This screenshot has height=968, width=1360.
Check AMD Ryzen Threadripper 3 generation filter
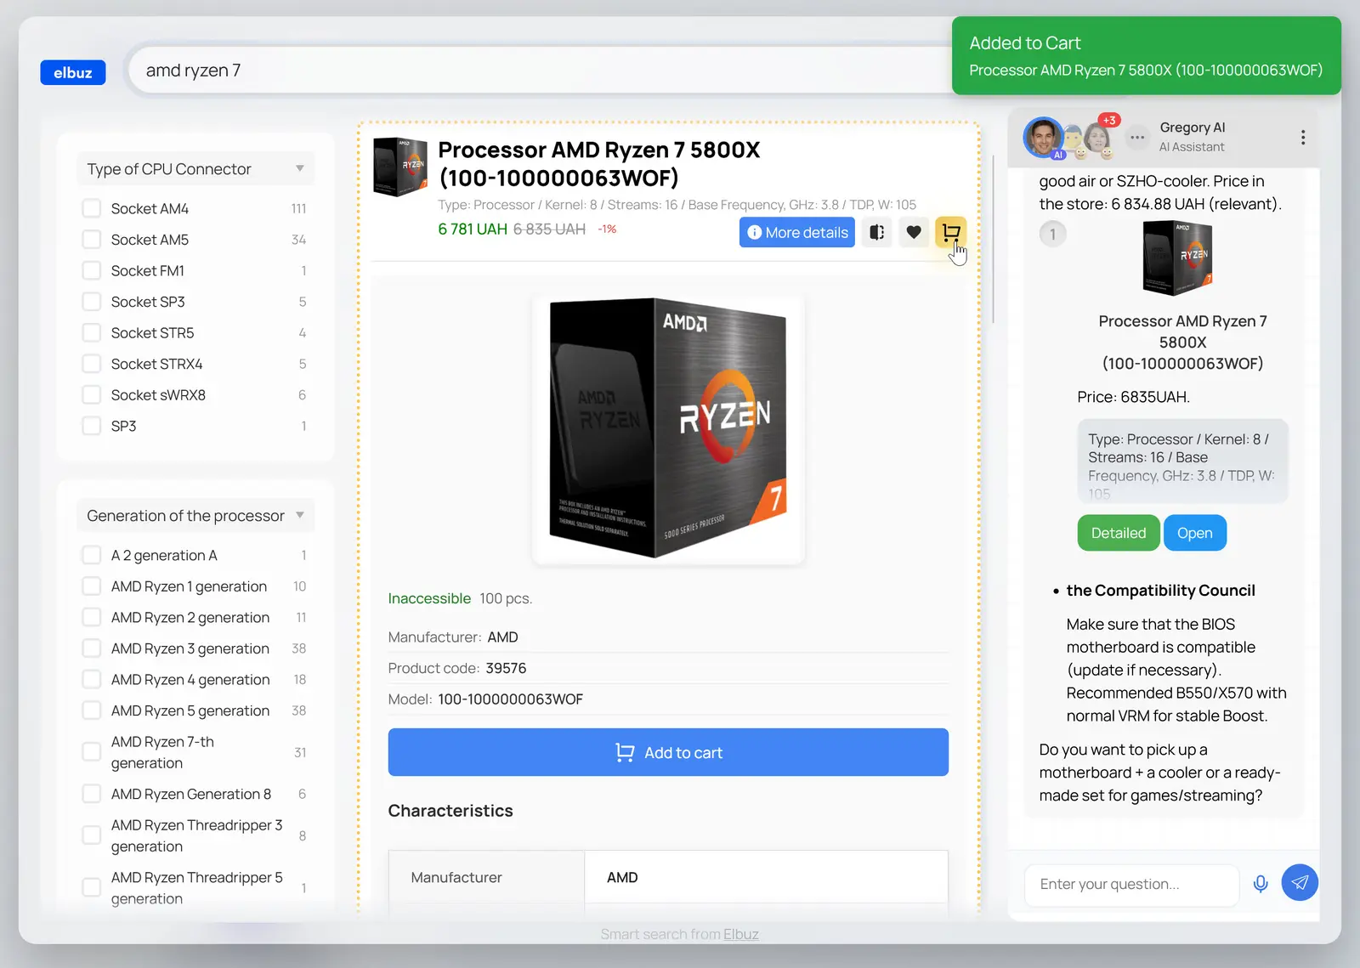92,835
